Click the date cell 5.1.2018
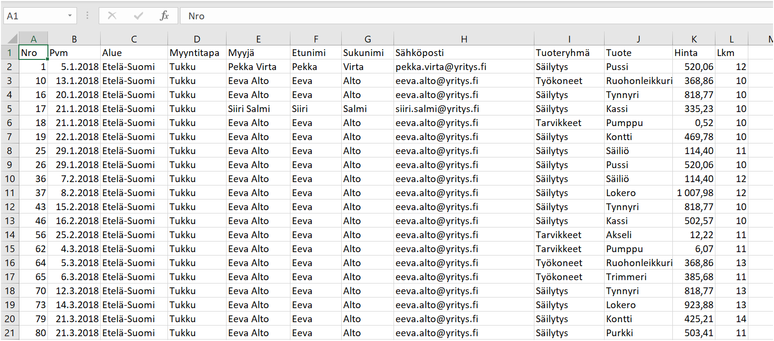 pos(74,67)
